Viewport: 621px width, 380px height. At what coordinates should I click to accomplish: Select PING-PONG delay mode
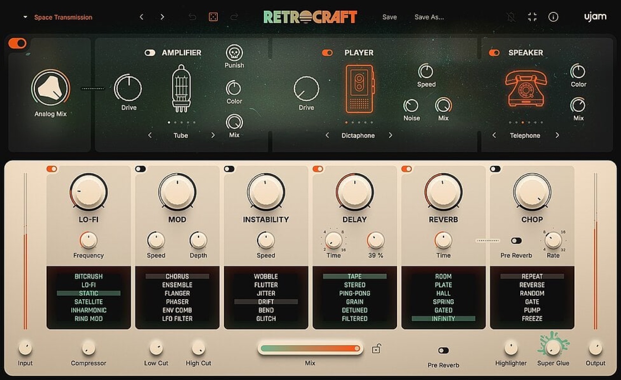tap(355, 293)
